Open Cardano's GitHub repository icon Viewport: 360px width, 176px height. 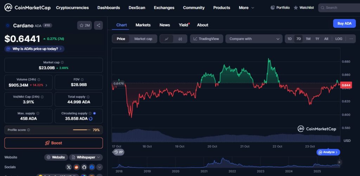[x=84, y=167]
